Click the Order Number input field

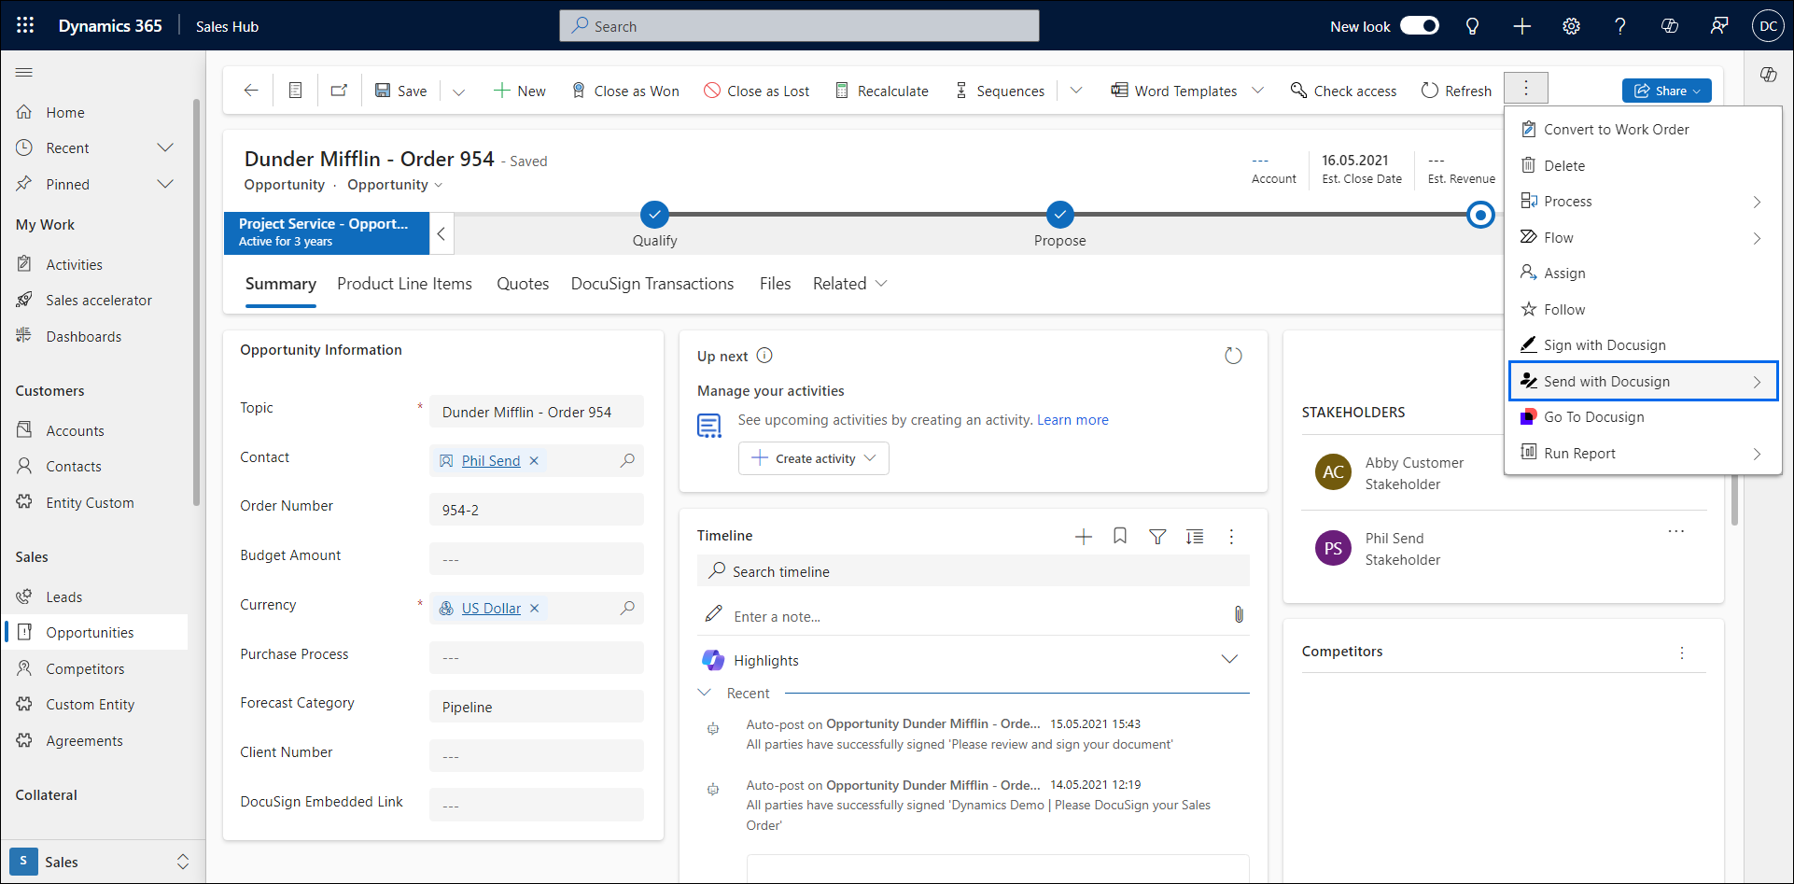tap(536, 511)
